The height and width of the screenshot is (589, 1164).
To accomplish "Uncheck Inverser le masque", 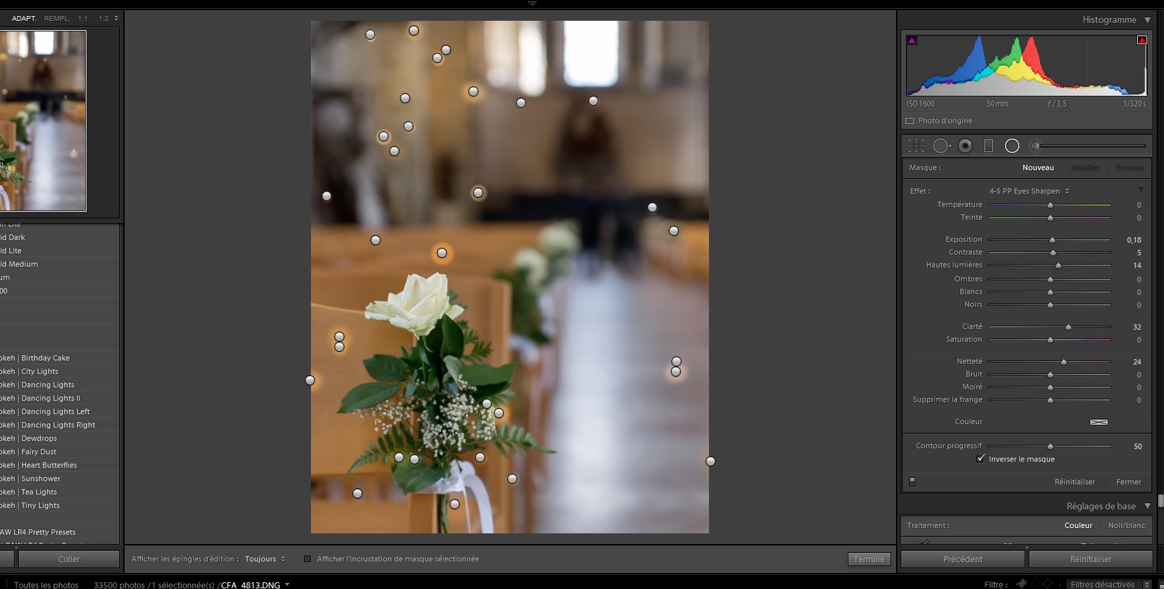I will 981,459.
